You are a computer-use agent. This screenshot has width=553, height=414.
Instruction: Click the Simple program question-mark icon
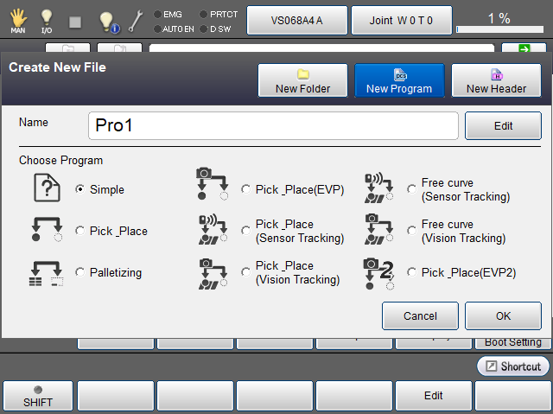47,189
